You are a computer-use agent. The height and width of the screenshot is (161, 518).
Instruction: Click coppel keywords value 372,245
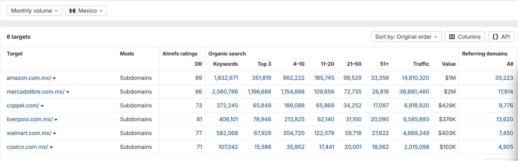click(227, 106)
